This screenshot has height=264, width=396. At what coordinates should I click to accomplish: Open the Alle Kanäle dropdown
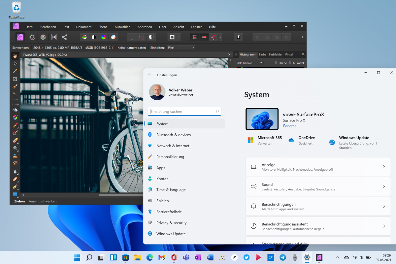[249, 63]
